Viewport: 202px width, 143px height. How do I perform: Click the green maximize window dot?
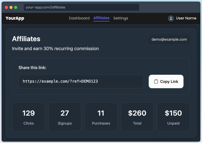tap(16, 7)
